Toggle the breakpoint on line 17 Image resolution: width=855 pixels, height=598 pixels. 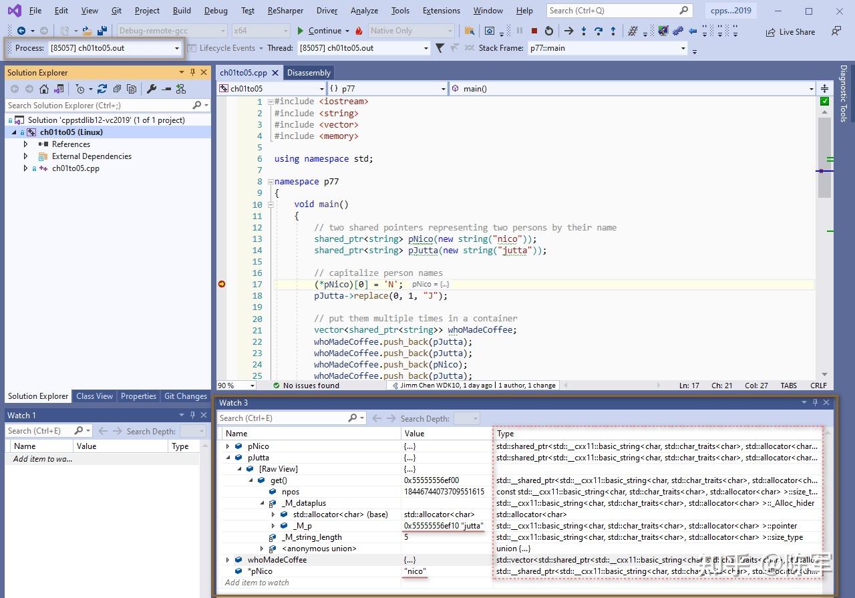click(x=222, y=284)
